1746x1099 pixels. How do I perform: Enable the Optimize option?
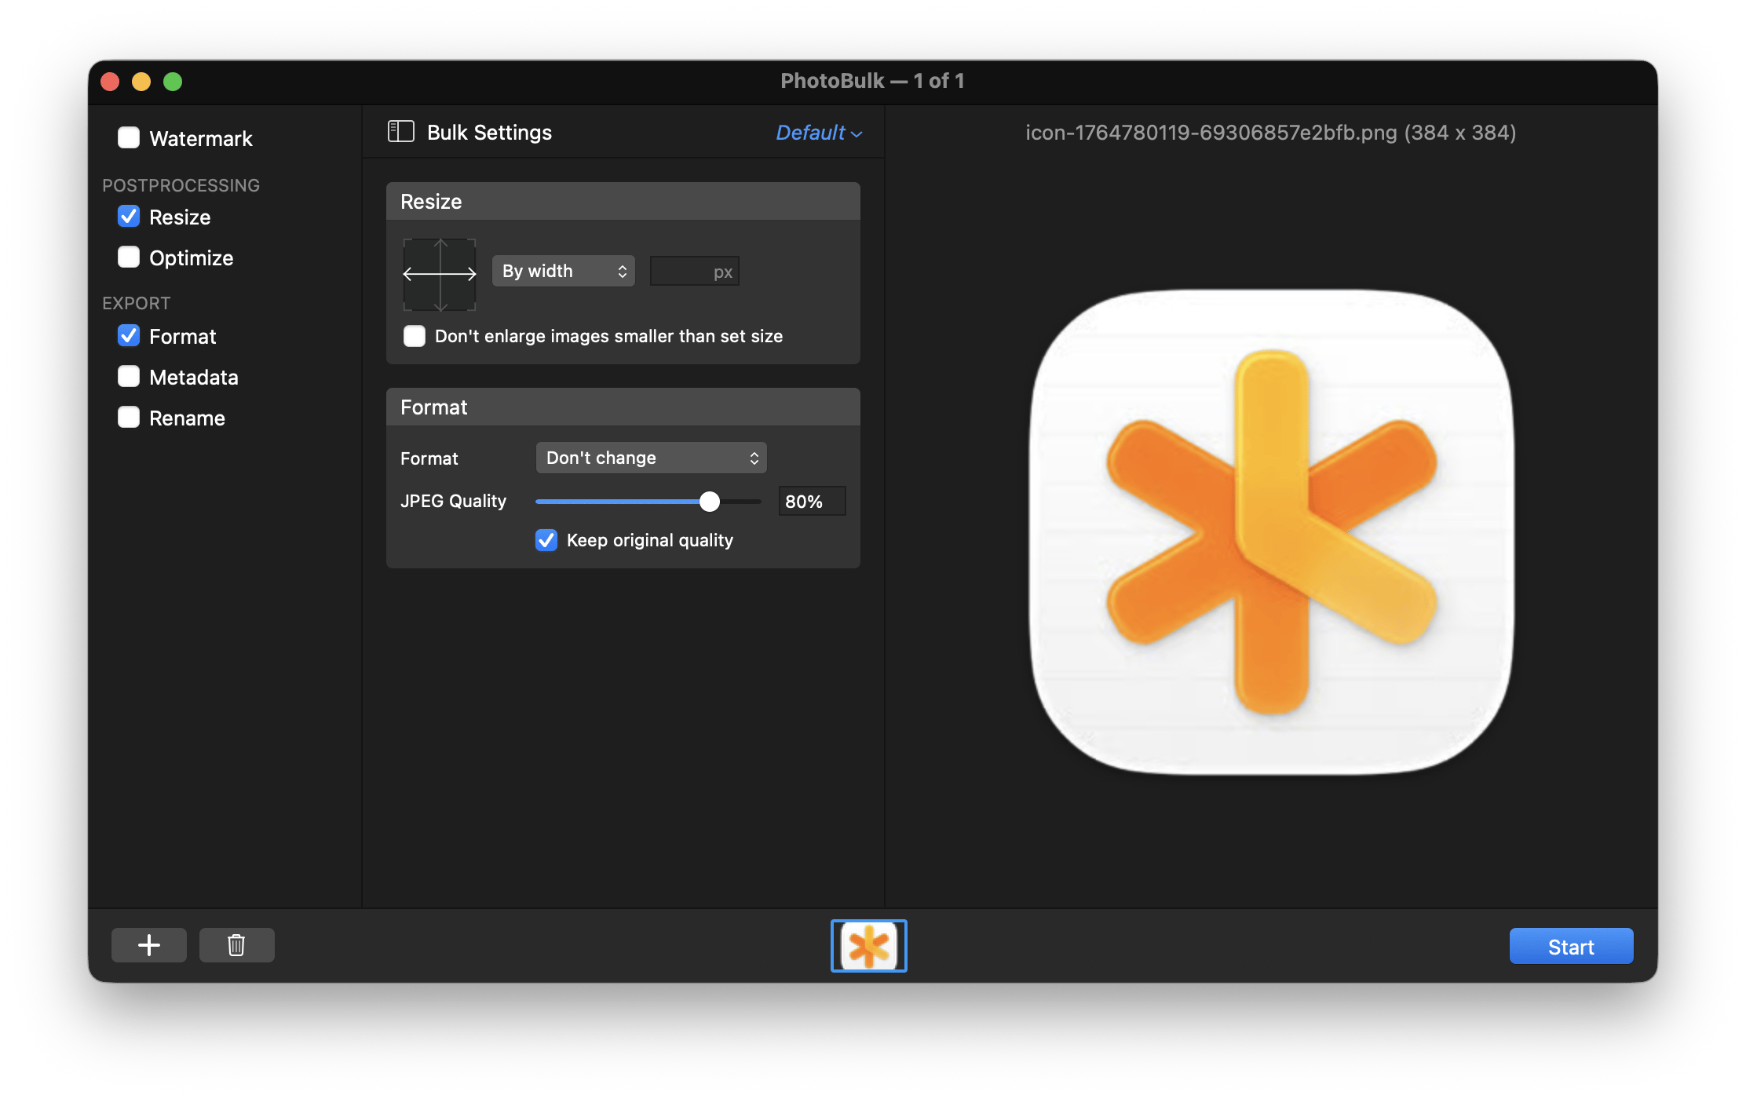point(128,257)
